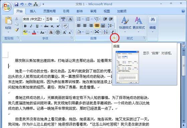Screen dimensions: 187x128
Task: Open font color red A swatch
Action: [34, 32]
